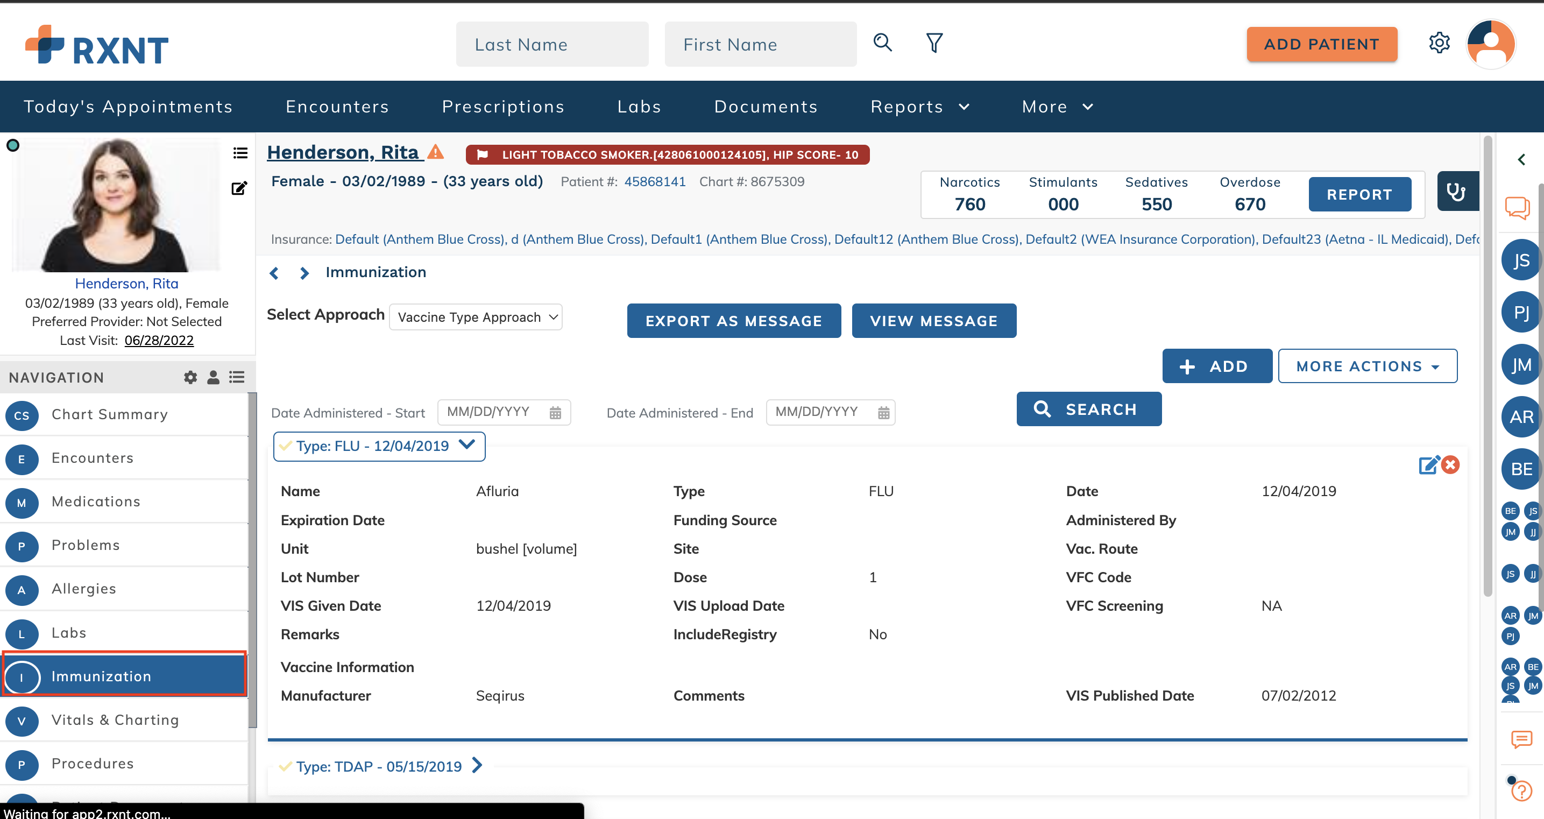
Task: Edit the FLU immunization record
Action: click(x=1428, y=465)
